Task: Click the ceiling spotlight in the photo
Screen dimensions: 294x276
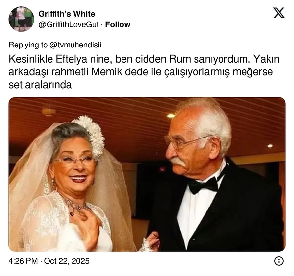Action: pyautogui.click(x=171, y=115)
